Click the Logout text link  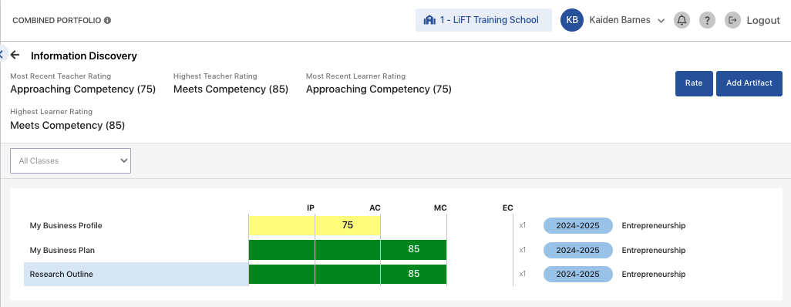coord(763,21)
